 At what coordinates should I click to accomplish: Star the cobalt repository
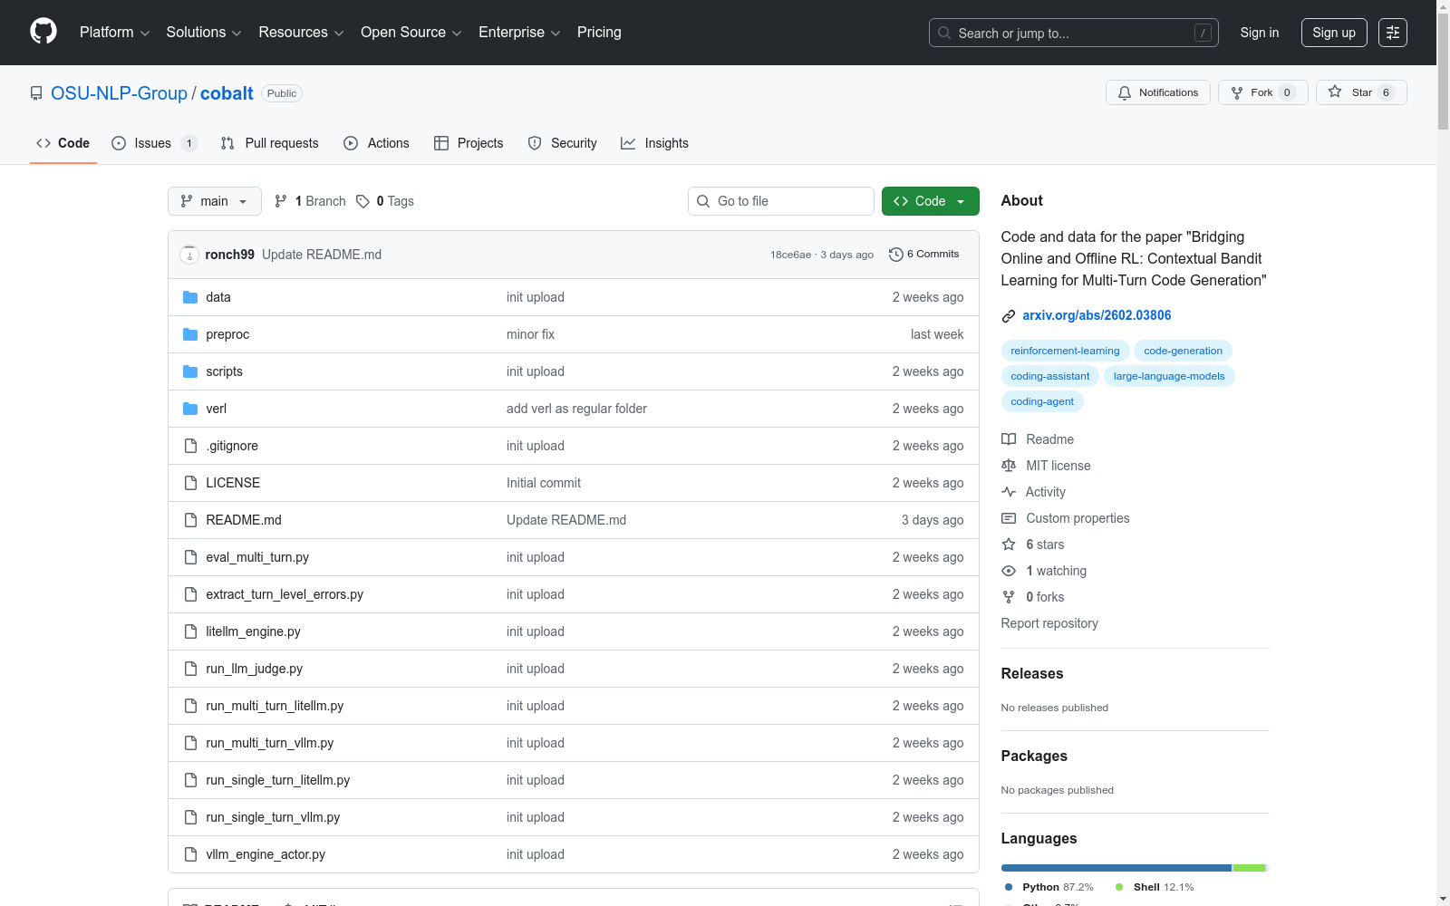[x=1361, y=92]
